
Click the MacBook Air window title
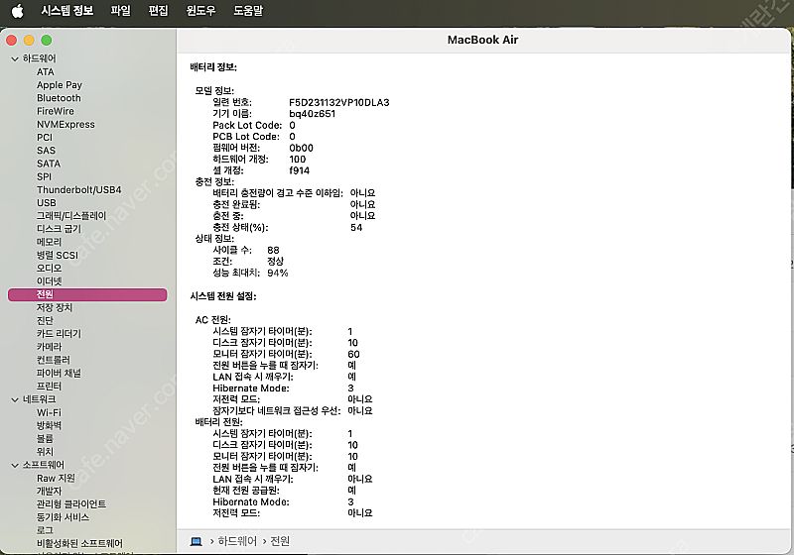(482, 40)
